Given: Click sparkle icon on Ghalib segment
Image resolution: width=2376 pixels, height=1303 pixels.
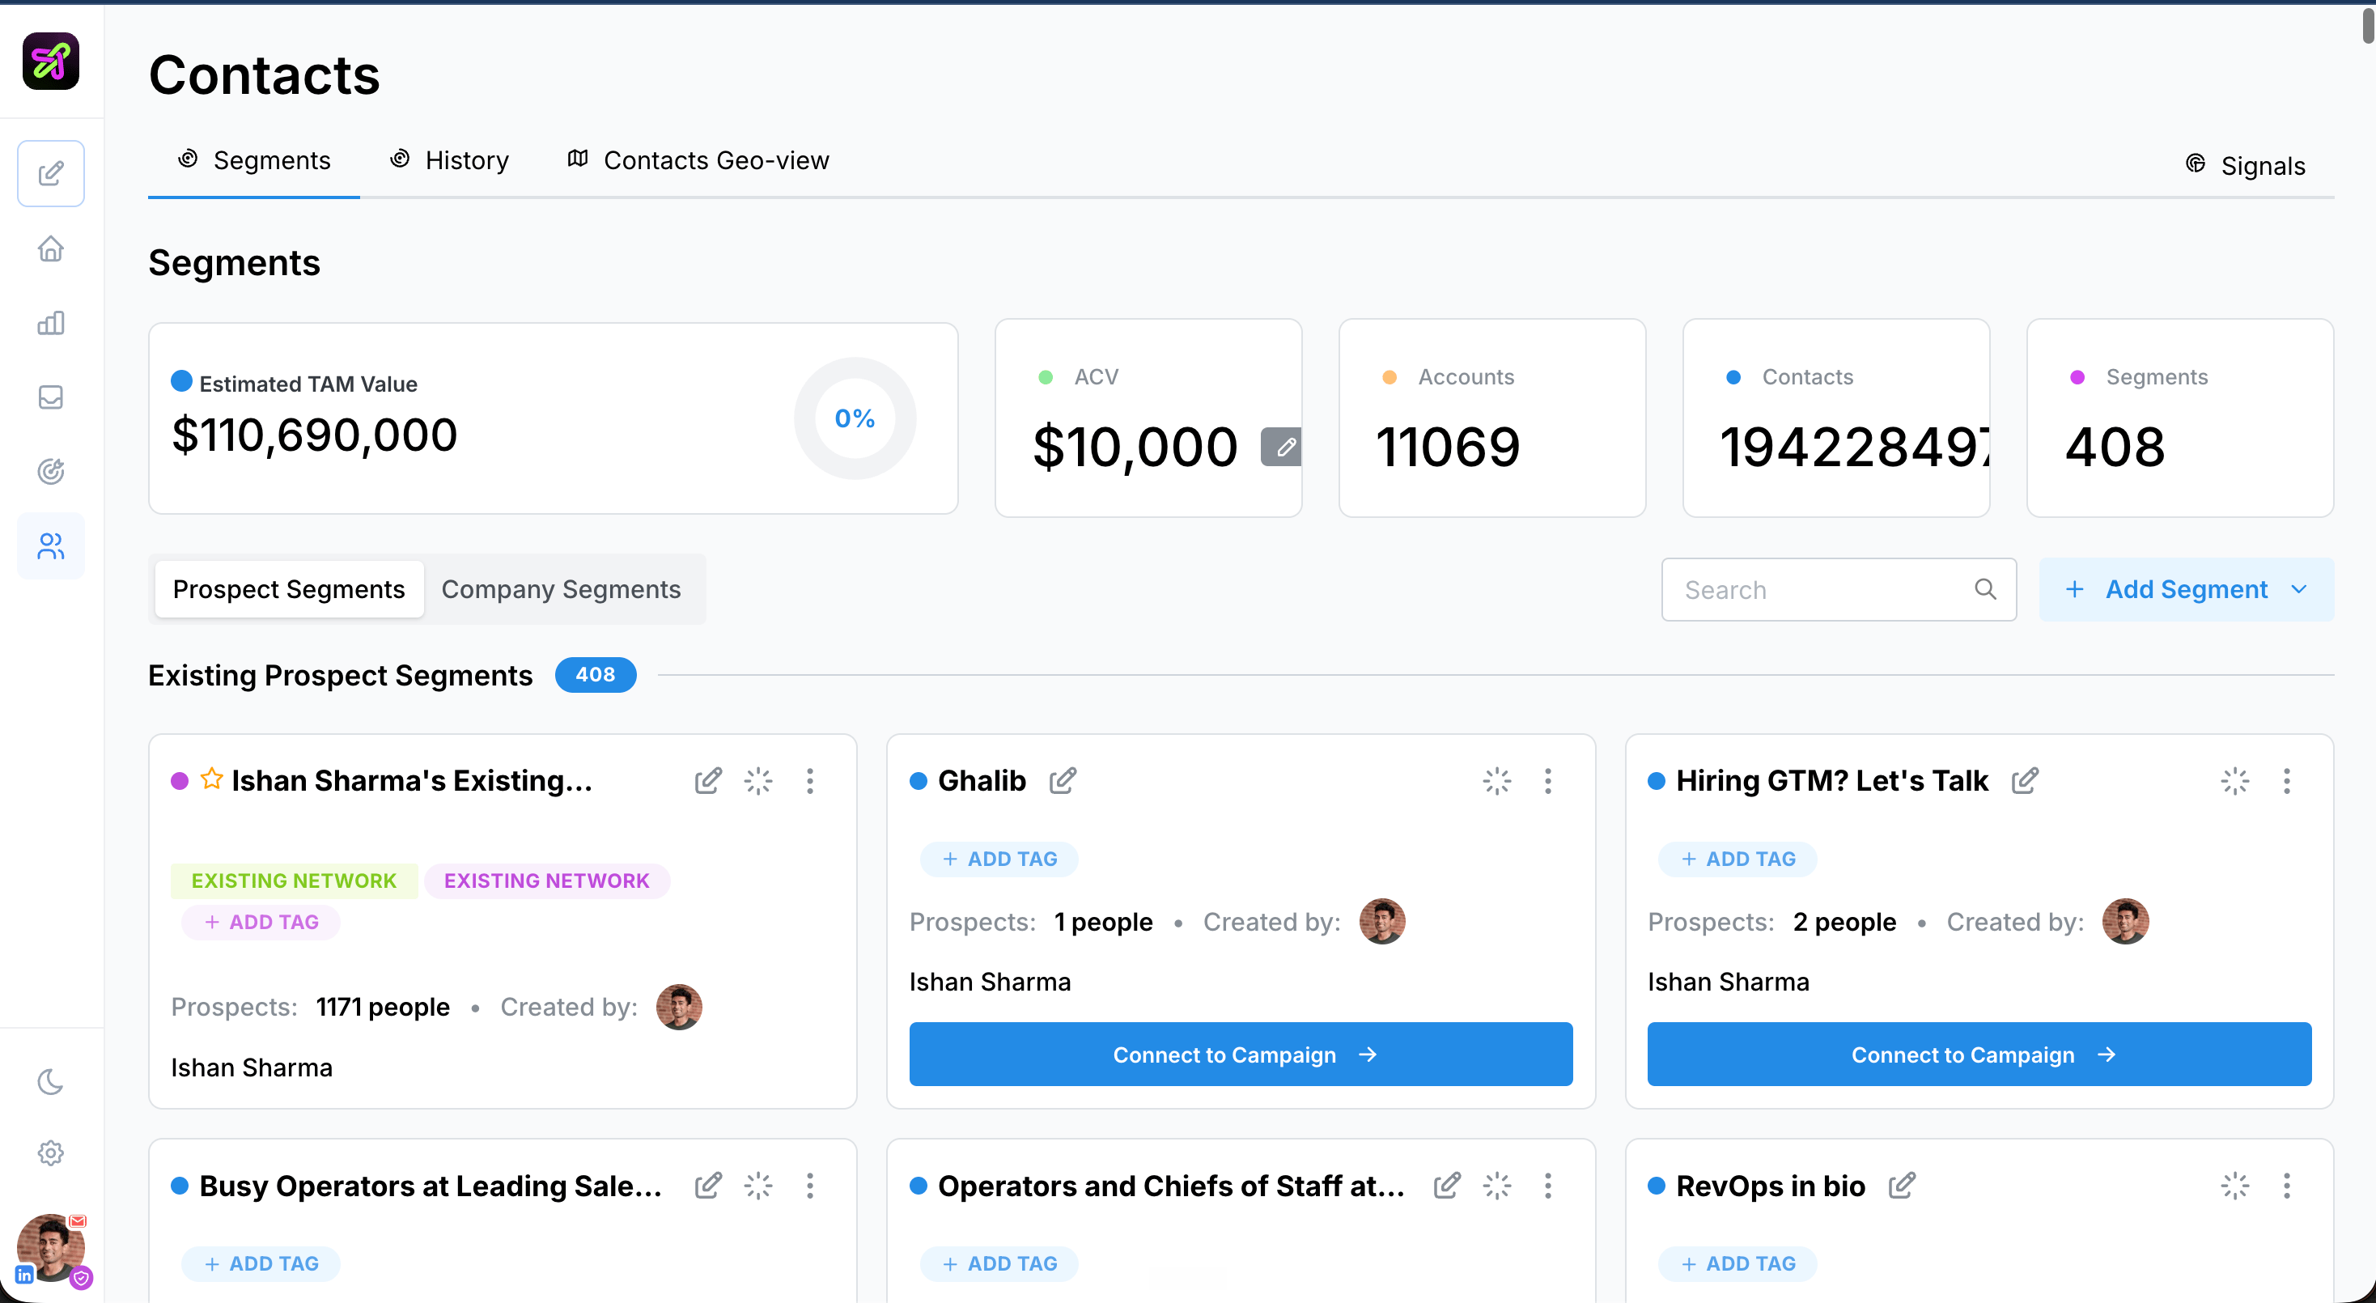Looking at the screenshot, I should [x=1497, y=781].
